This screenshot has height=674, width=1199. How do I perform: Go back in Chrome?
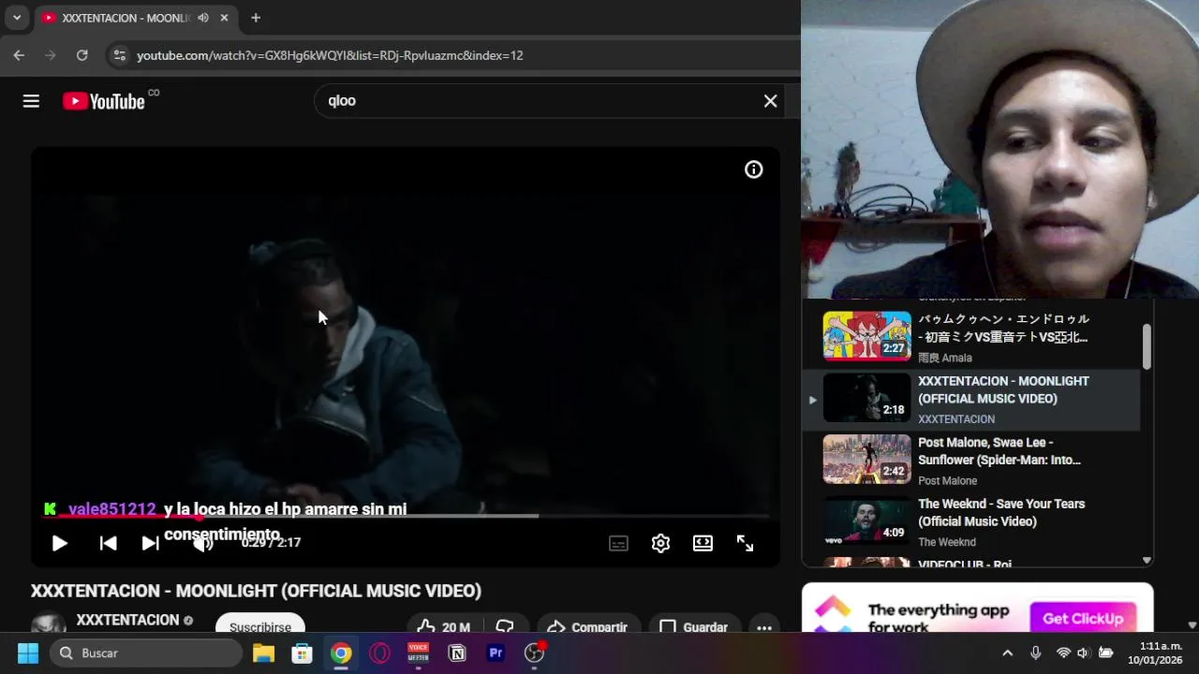19,55
